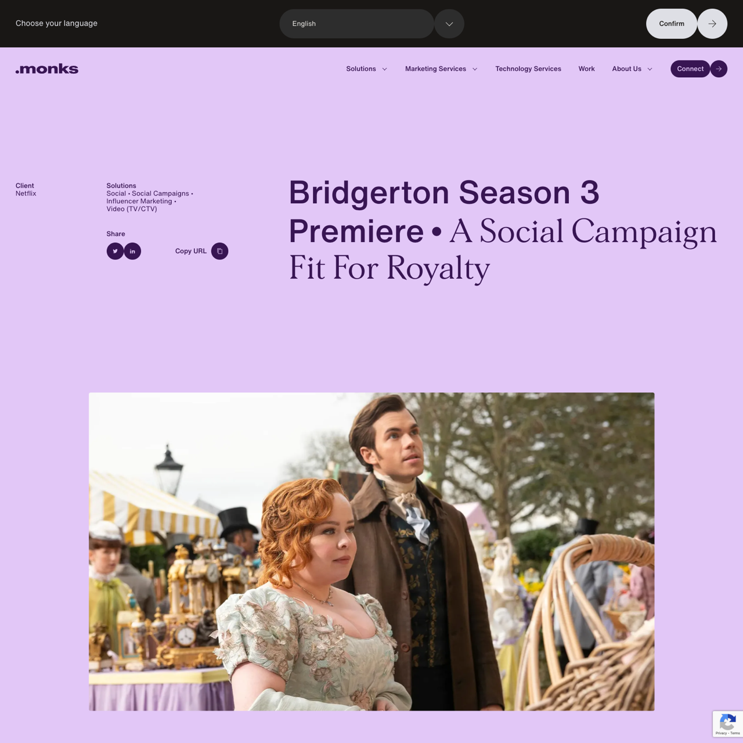Click the Copy URL text

[191, 251]
